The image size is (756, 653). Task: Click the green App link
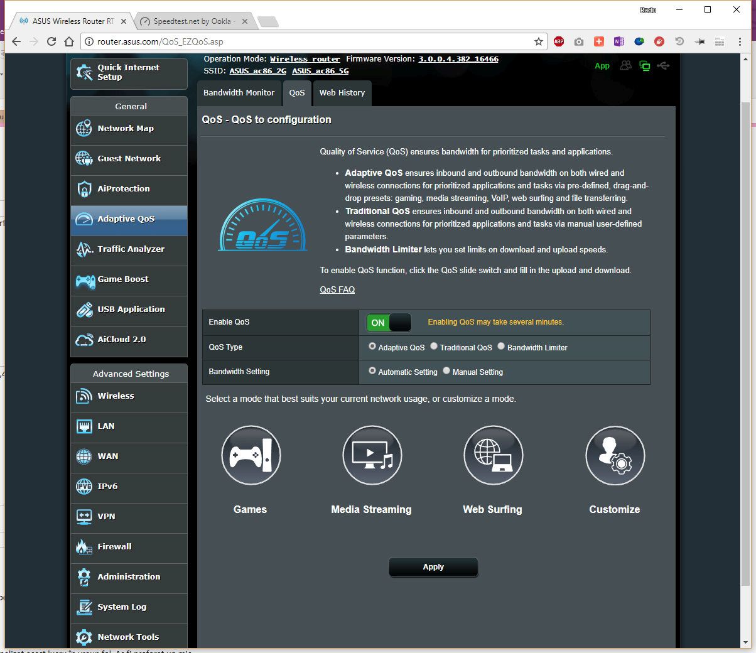[602, 66]
